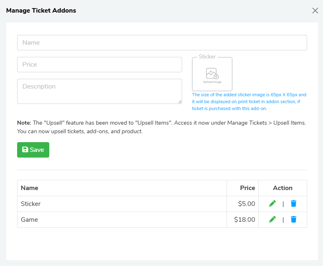
Task: Click into the Price field
Action: click(99, 65)
